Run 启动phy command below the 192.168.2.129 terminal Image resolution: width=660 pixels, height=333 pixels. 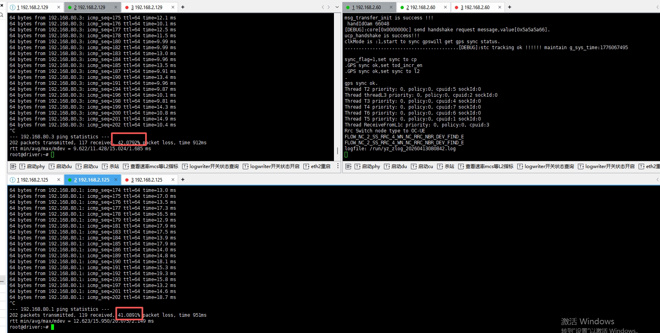pos(32,166)
